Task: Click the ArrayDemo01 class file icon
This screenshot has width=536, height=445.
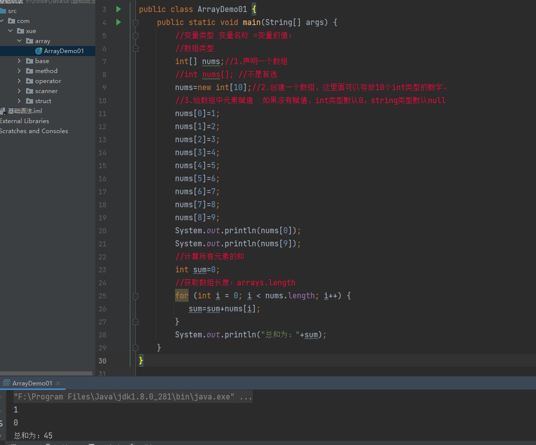Action: point(39,51)
